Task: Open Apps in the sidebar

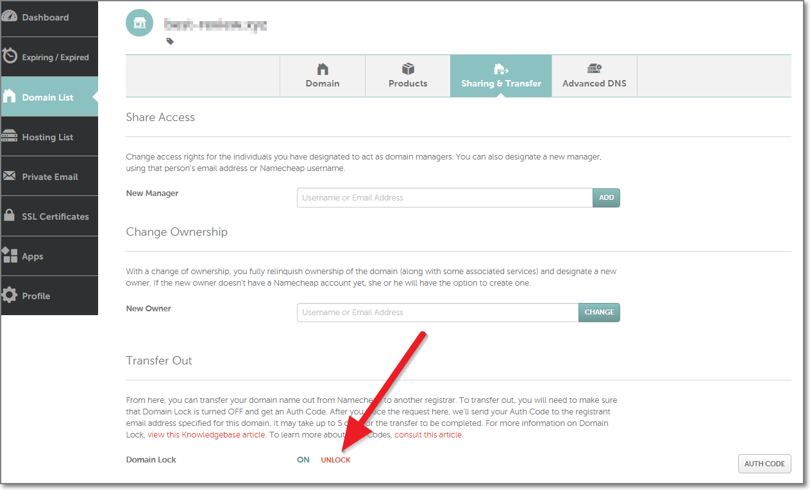Action: click(49, 256)
